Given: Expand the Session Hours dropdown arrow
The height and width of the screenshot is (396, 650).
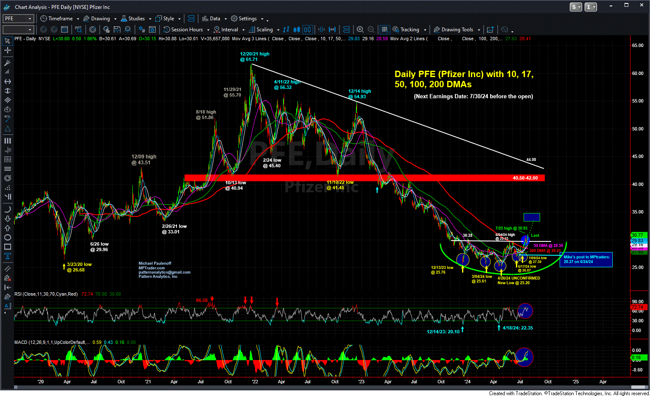Looking at the screenshot, I should [x=208, y=30].
